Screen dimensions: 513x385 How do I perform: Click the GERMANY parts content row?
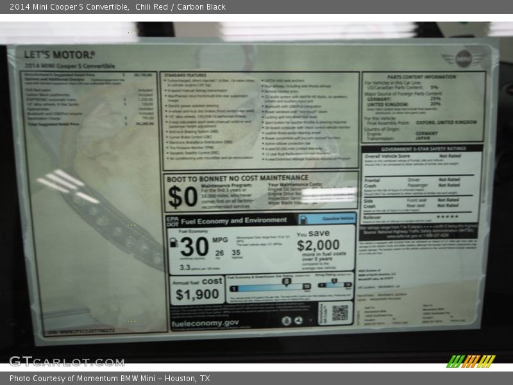(x=404, y=99)
